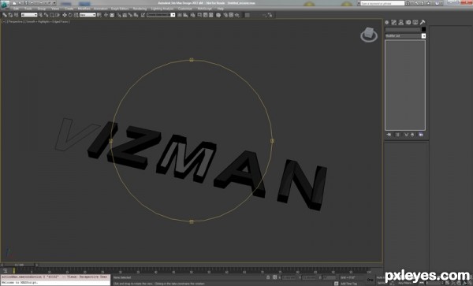Toggle Show End Result in modifier stack
Image resolution: width=473 pixels, height=286 pixels.
click(x=397, y=135)
